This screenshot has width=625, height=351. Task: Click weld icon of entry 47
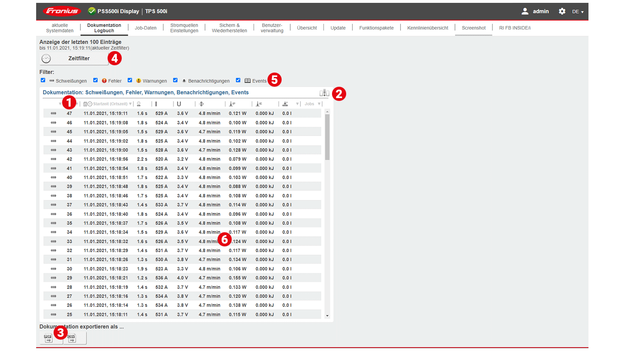tap(53, 113)
